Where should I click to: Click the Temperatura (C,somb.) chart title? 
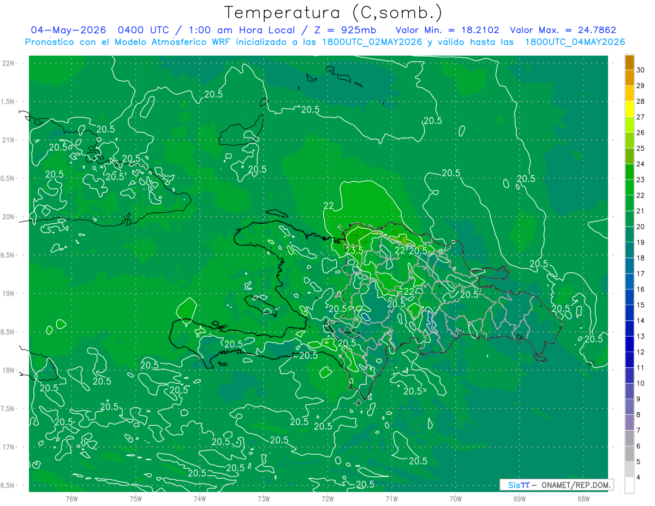[334, 12]
